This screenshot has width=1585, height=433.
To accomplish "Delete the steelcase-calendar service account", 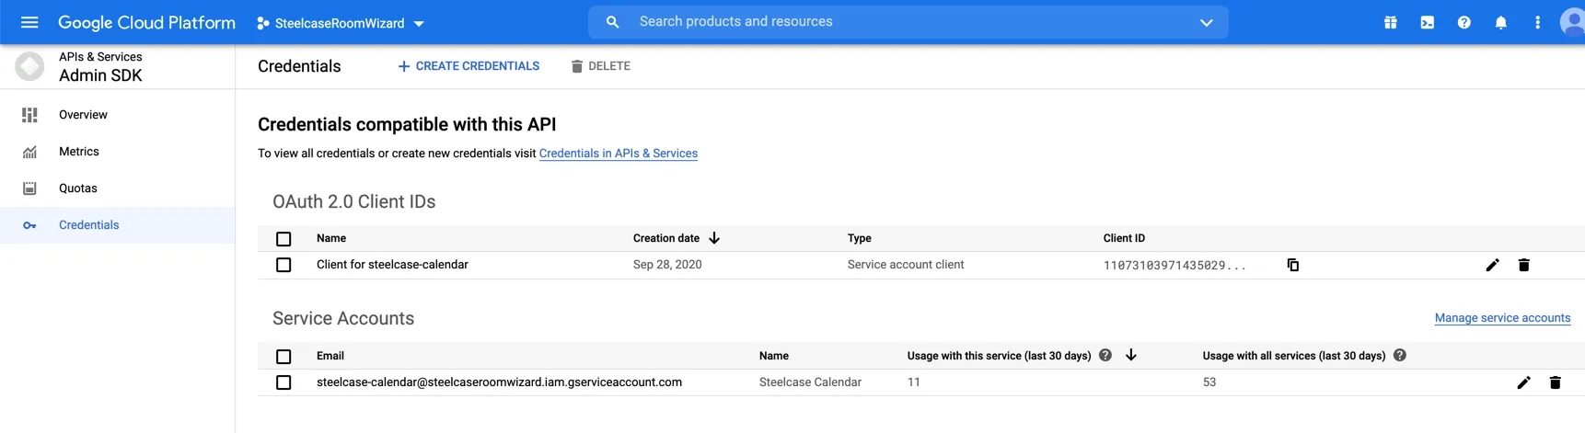I will pyautogui.click(x=1555, y=382).
